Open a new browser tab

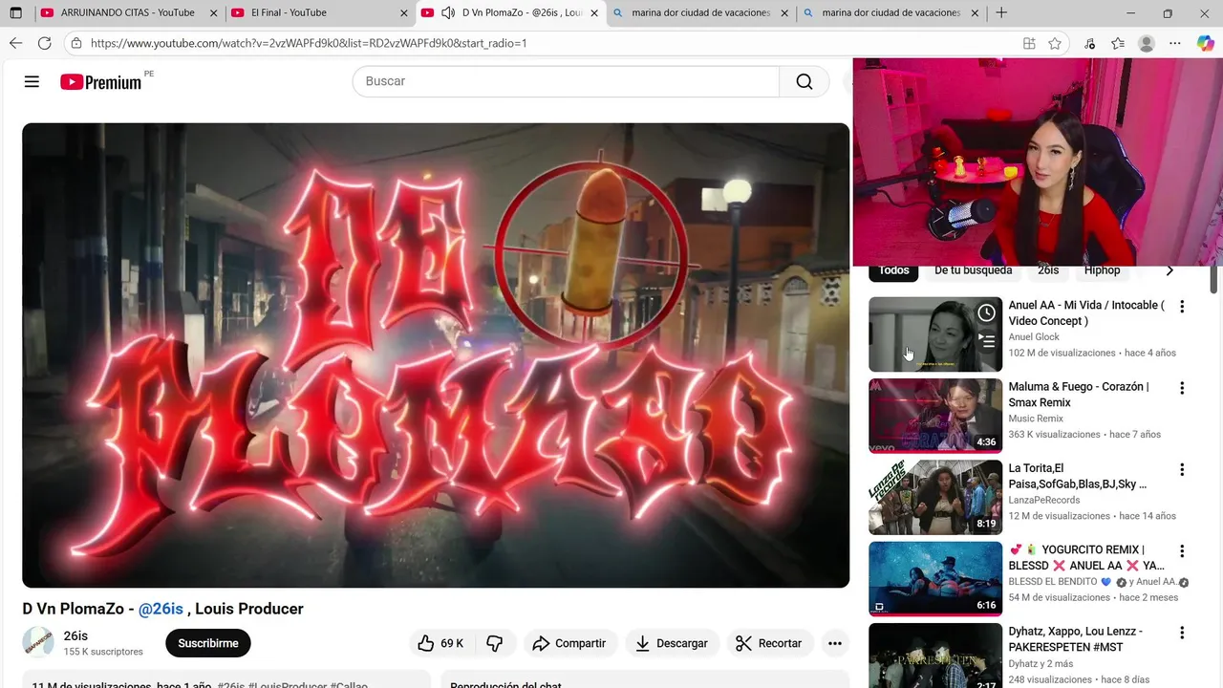[1000, 13]
